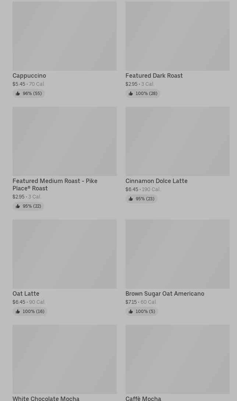Click thumbs-up icon under Oat Latte

click(x=18, y=312)
